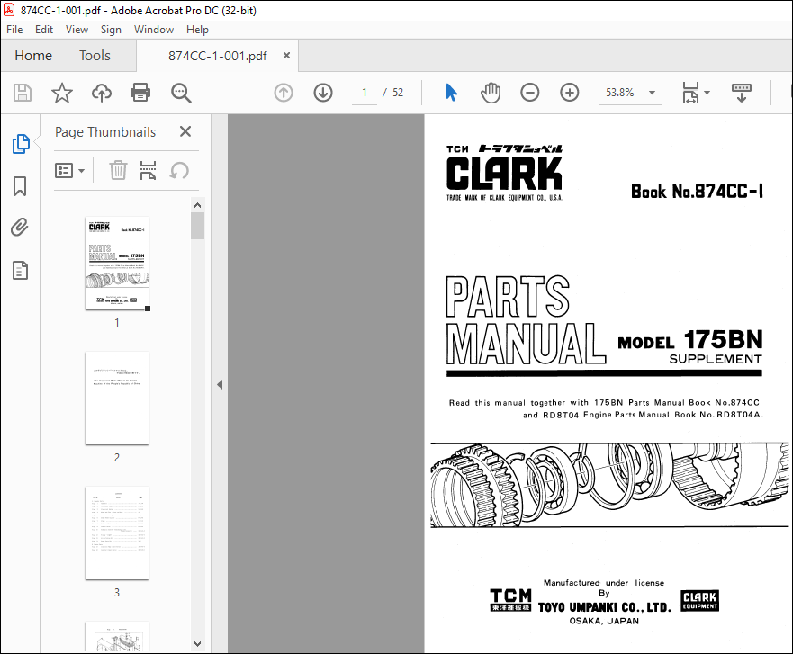Screen dimensions: 793x654
Task: Open the fit page options dropdown arrow
Action: pos(707,93)
